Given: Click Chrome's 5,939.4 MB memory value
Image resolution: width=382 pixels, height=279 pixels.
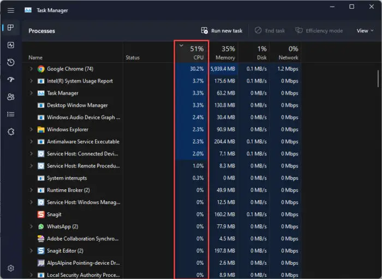Looking at the screenshot, I should click(223, 69).
